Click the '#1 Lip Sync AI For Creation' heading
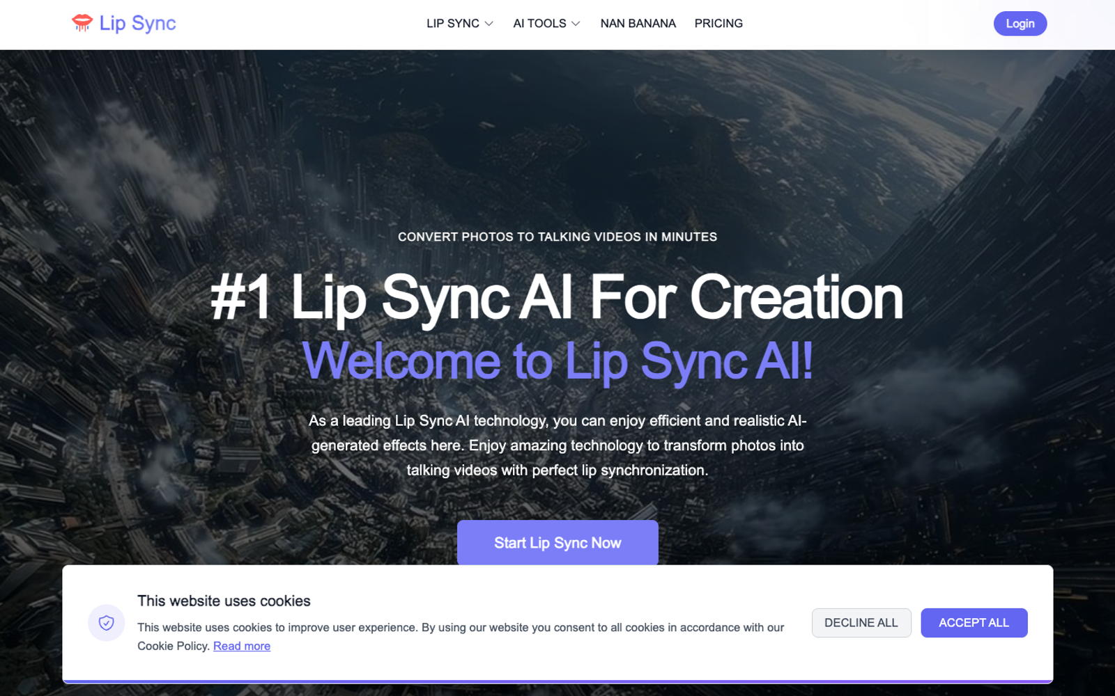 557,297
